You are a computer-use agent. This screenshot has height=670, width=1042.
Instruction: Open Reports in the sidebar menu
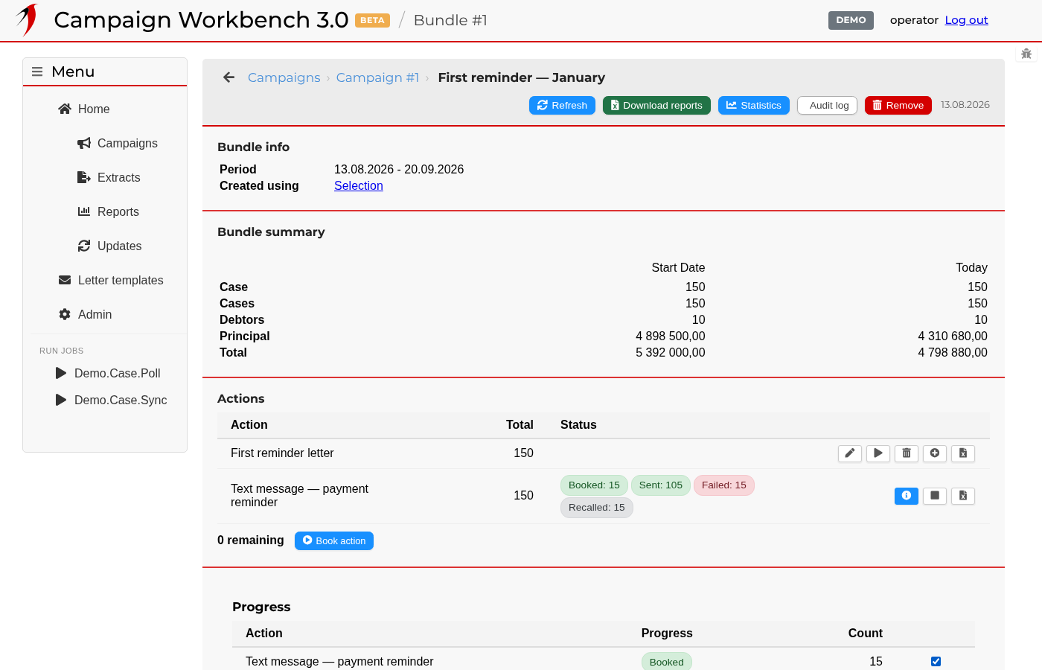109,211
